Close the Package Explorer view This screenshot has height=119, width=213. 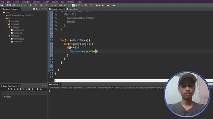click(x=20, y=9)
